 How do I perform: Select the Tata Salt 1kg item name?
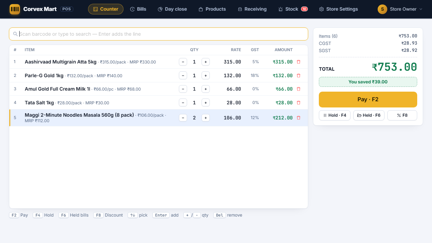(x=39, y=103)
